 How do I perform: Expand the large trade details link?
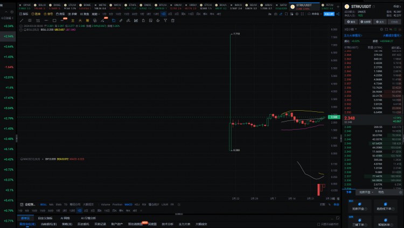click(x=392, y=35)
